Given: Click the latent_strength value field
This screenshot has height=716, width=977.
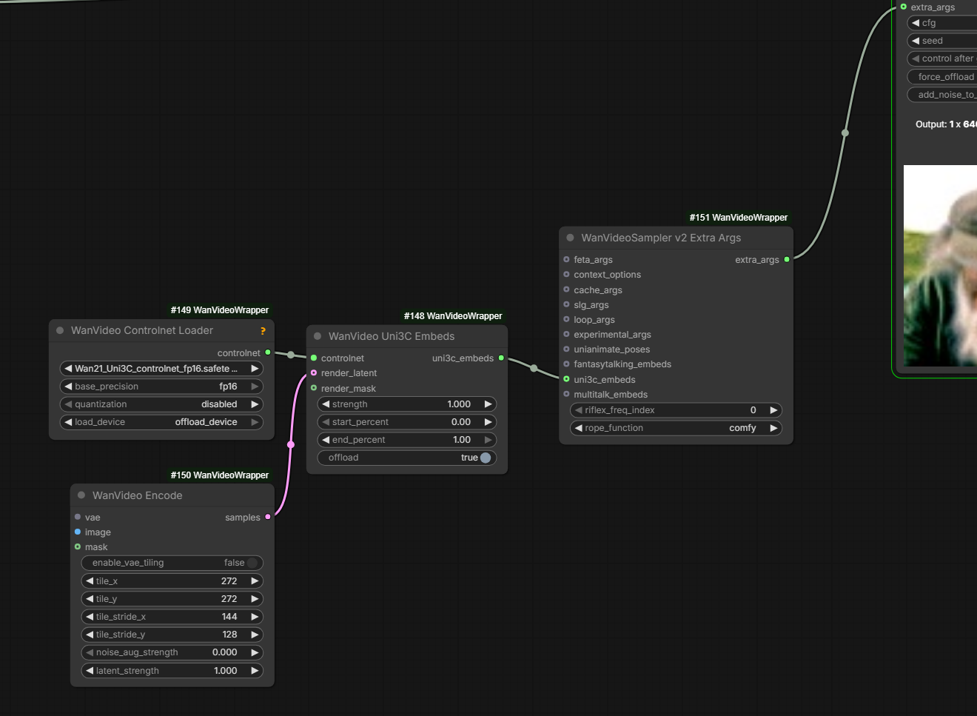Looking at the screenshot, I should coord(172,671).
